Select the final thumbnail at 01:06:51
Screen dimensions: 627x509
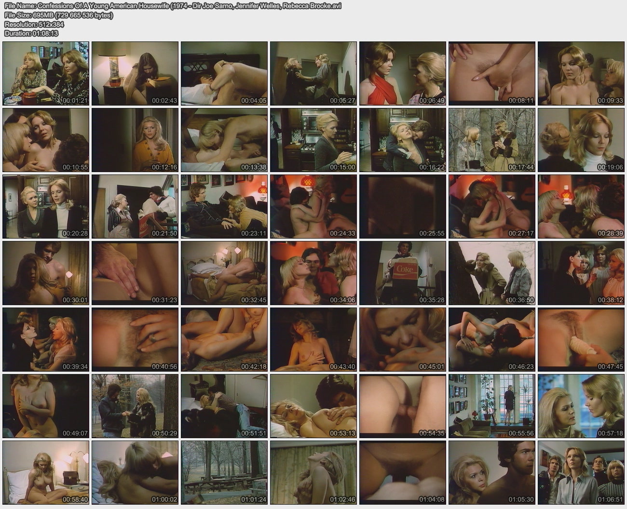coord(581,473)
